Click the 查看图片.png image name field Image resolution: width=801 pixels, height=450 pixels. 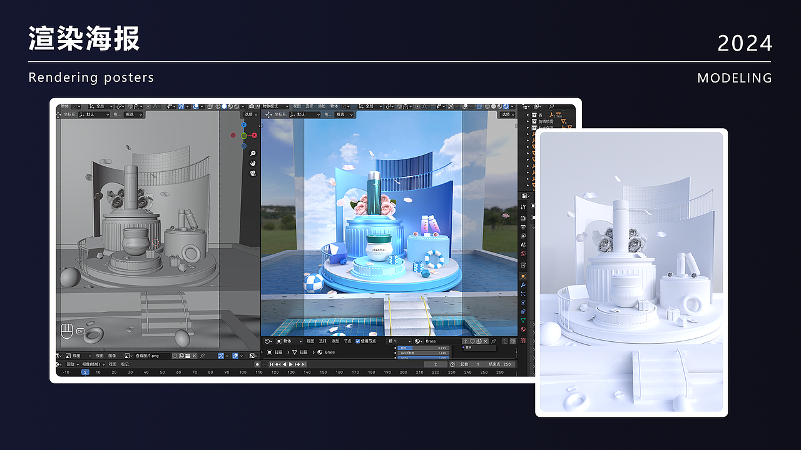tap(153, 356)
